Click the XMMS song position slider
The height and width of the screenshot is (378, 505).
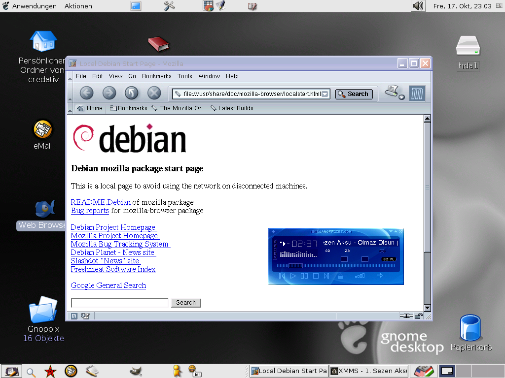335,266
